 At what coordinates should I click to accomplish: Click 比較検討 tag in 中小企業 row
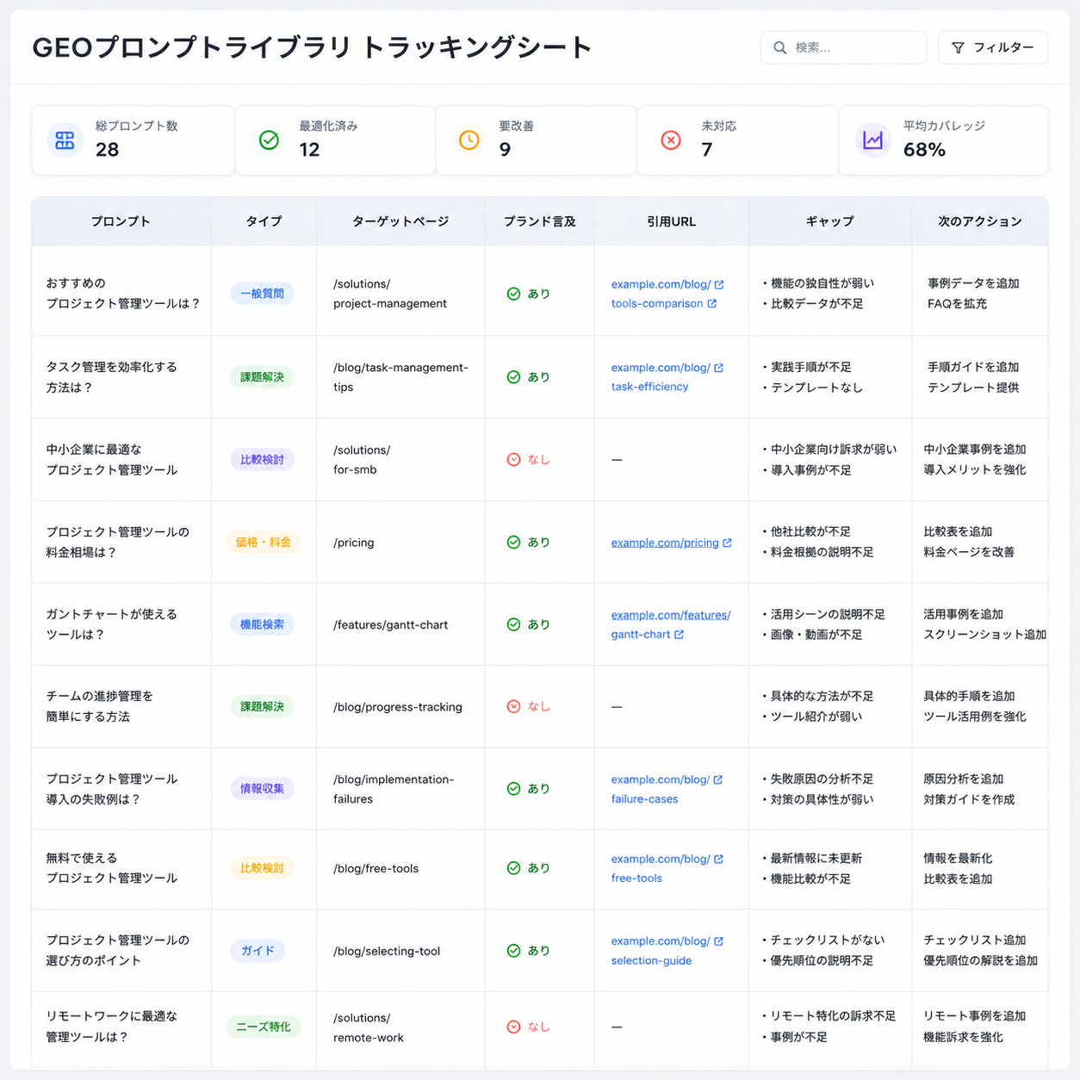click(x=262, y=460)
